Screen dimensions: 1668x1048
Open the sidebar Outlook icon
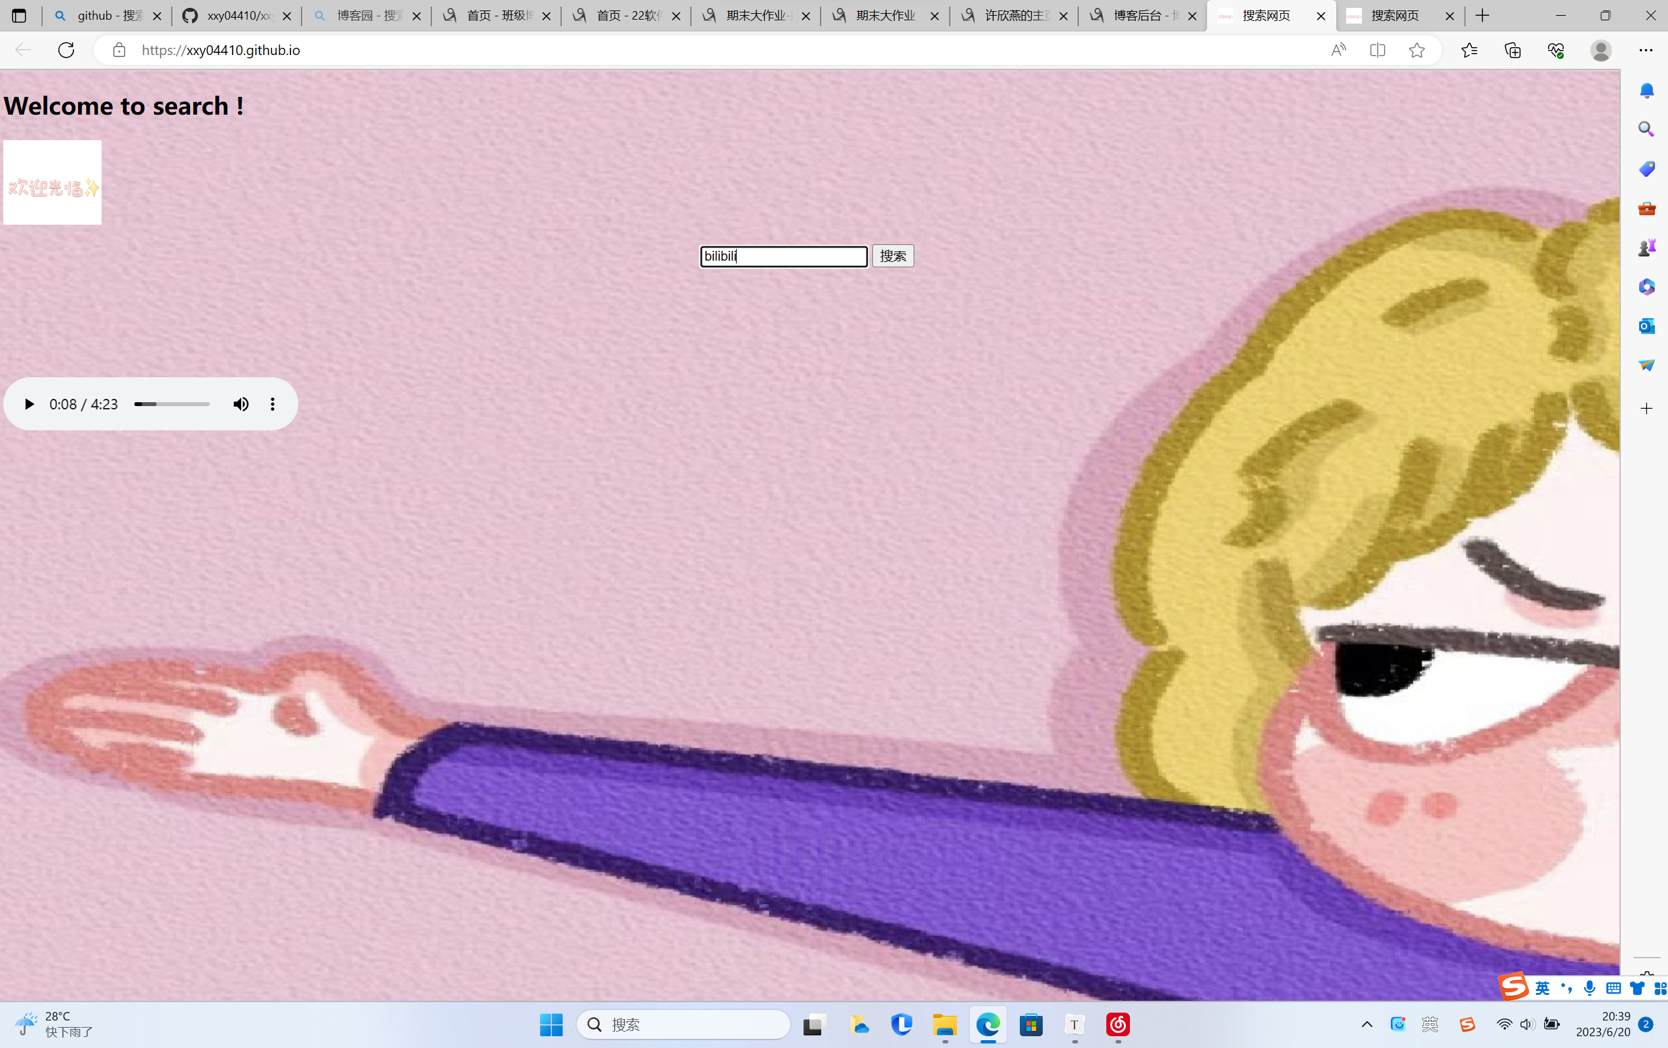point(1646,326)
